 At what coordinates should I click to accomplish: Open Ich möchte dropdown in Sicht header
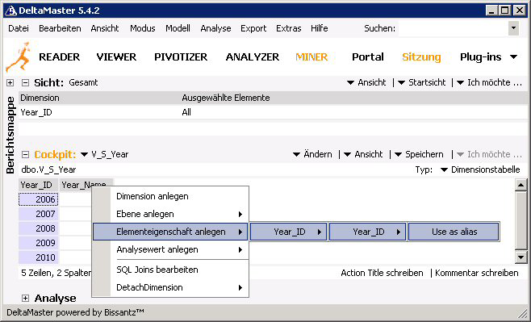point(489,82)
